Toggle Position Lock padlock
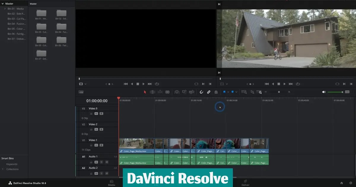 pos(216,92)
